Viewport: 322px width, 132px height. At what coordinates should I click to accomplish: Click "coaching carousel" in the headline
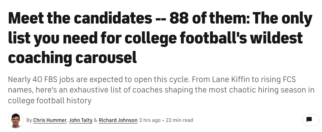[72, 58]
